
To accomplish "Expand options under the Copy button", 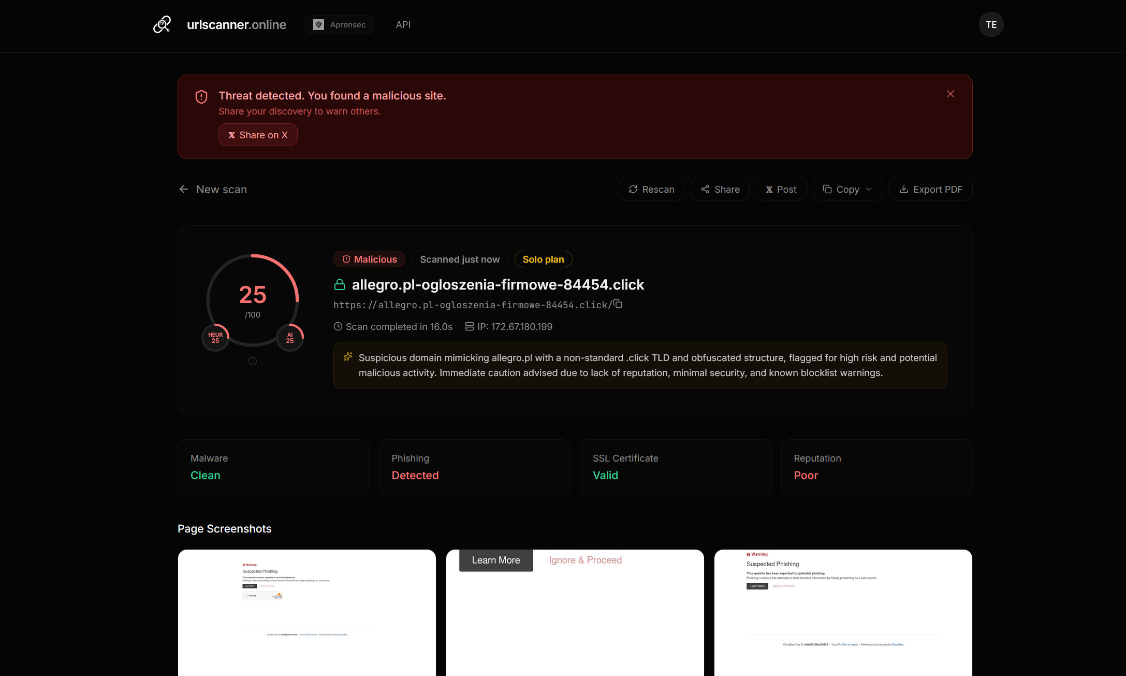I will click(870, 189).
